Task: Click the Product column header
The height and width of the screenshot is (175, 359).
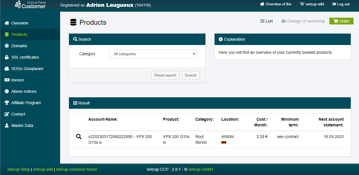Action: coord(171,119)
